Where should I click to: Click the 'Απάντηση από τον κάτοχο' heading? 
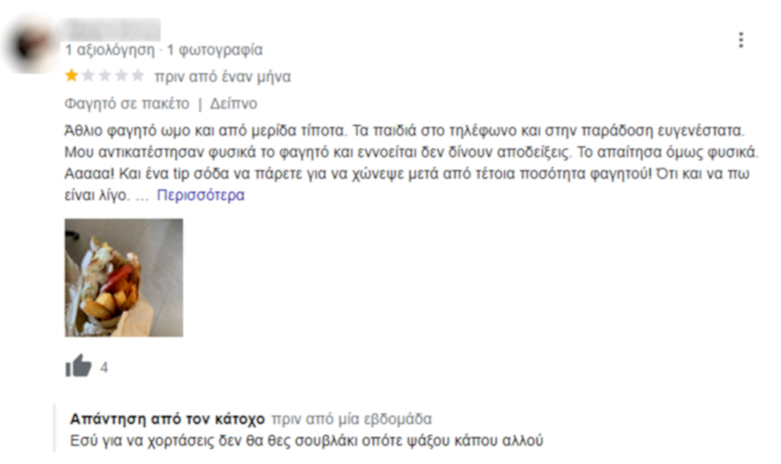click(x=167, y=419)
